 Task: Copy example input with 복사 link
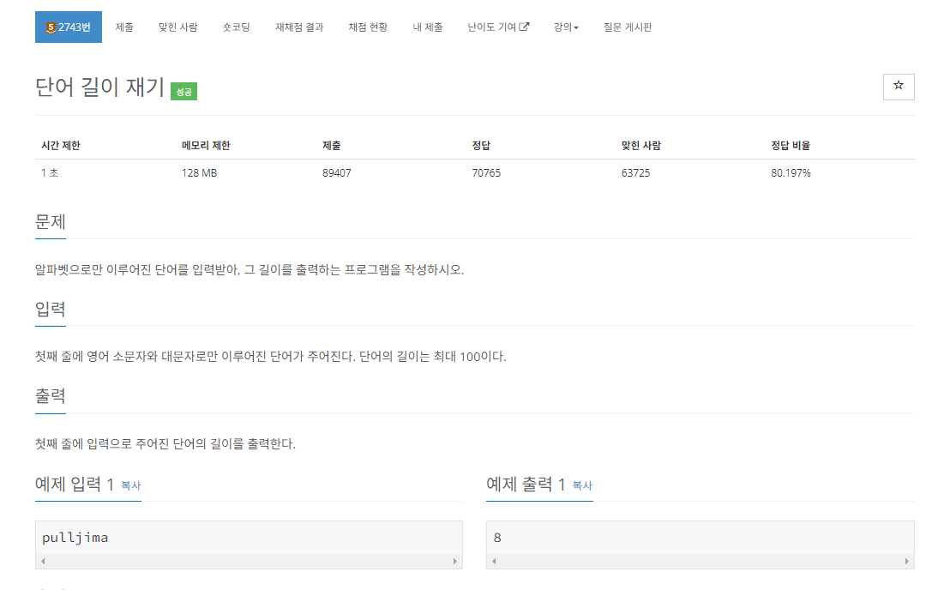(130, 485)
